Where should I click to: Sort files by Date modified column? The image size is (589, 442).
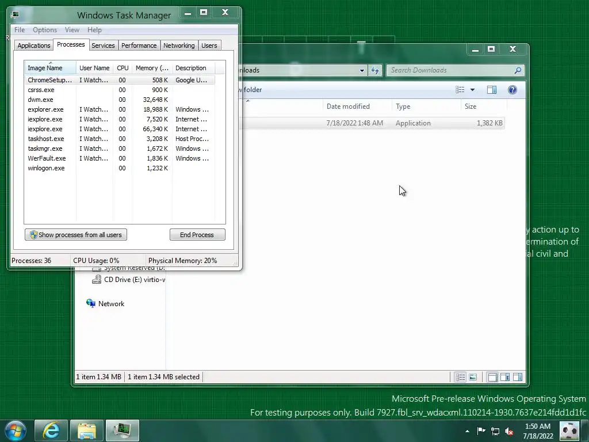357,106
